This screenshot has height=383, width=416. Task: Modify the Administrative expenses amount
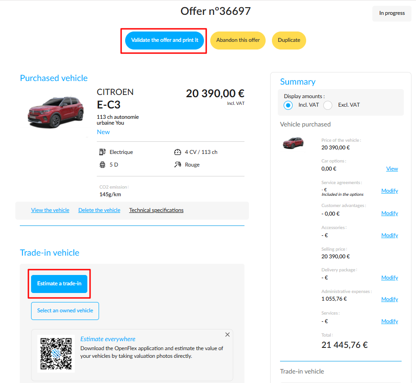pyautogui.click(x=389, y=299)
